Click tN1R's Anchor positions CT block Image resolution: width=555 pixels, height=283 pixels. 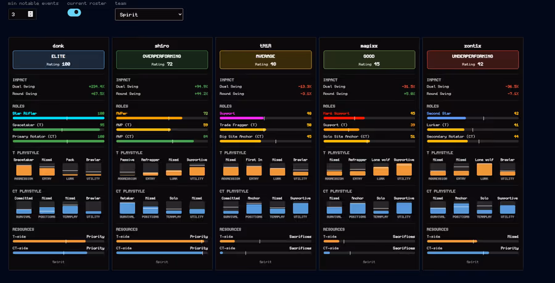[x=254, y=208]
